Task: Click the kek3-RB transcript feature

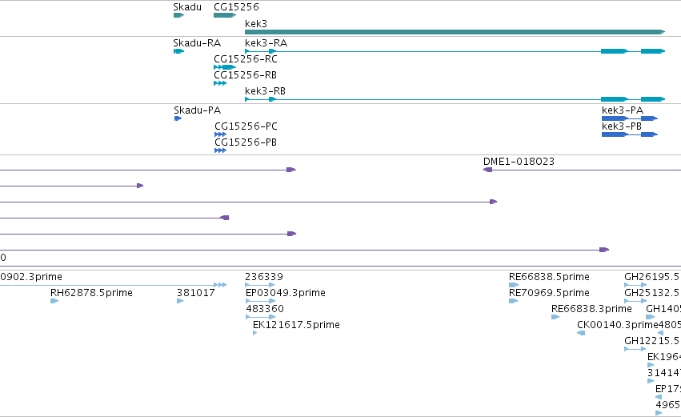Action: 455,99
